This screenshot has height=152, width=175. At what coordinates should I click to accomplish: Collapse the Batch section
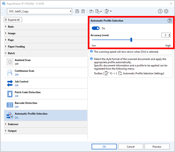point(45,53)
